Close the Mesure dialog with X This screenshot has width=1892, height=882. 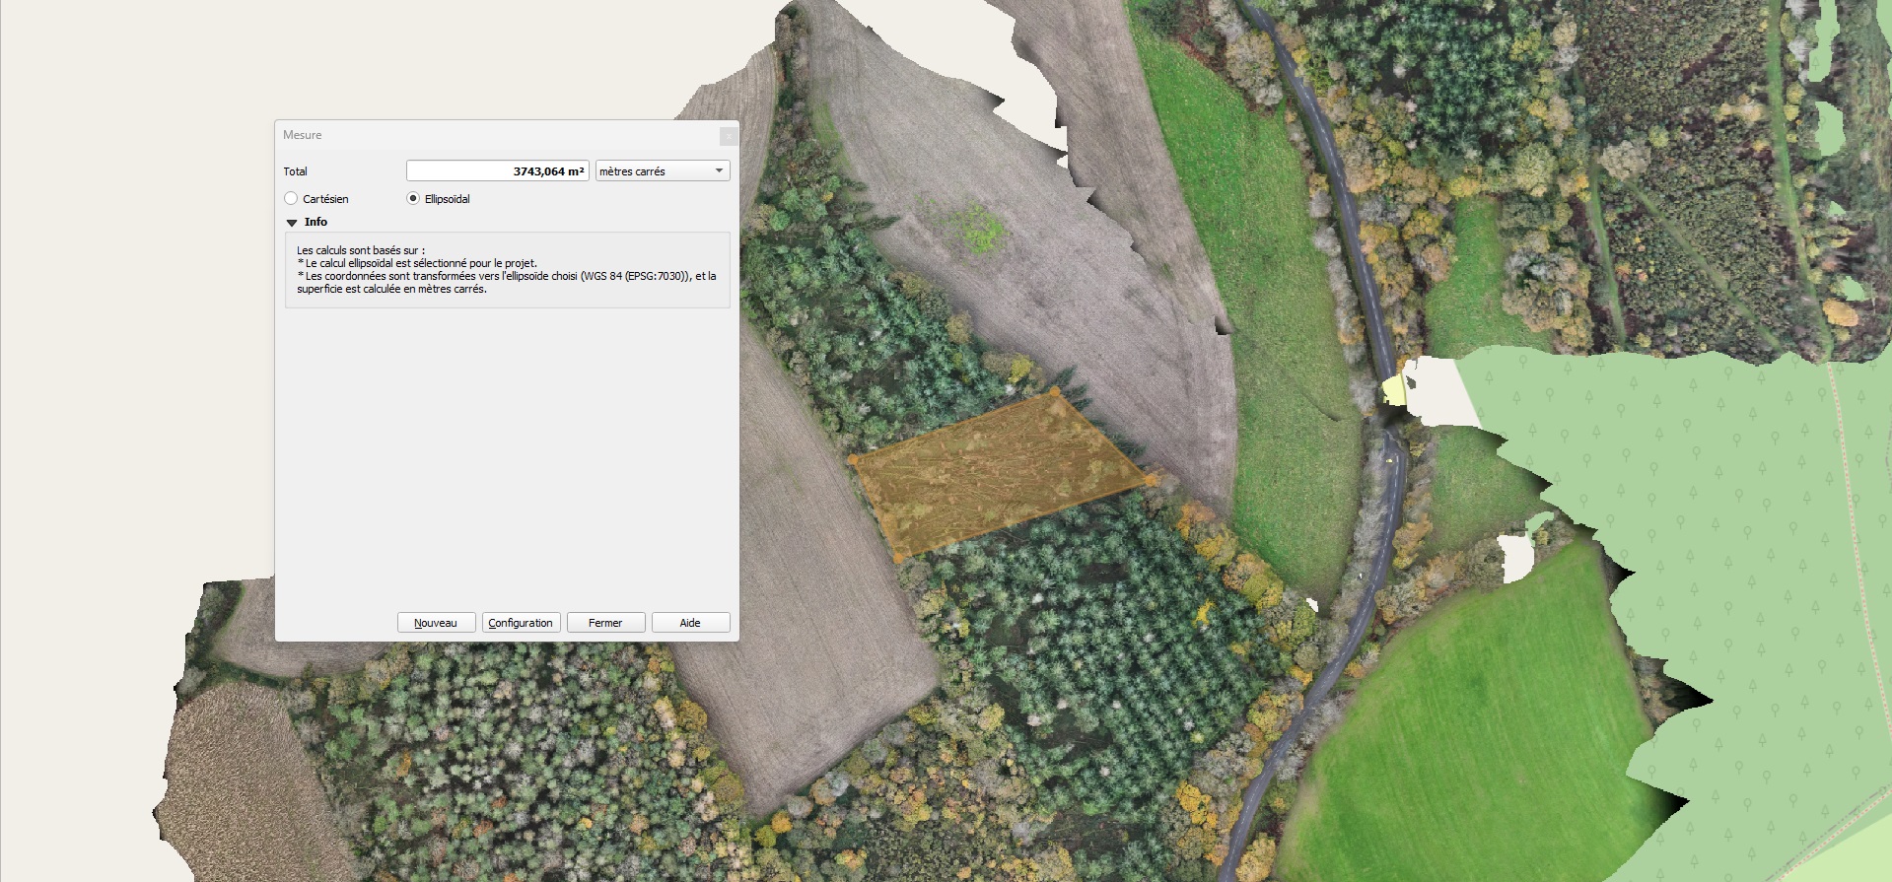click(728, 135)
